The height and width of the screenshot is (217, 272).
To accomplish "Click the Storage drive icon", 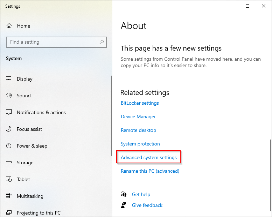I will (x=9, y=163).
